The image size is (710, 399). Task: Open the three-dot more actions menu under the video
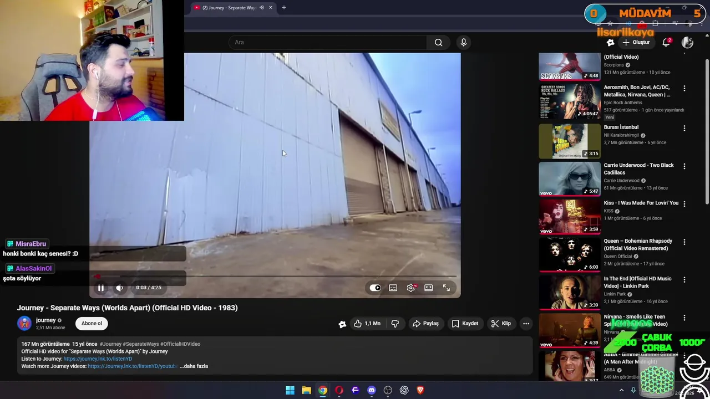coord(526,324)
